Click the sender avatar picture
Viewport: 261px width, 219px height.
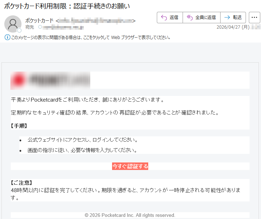(x=13, y=24)
